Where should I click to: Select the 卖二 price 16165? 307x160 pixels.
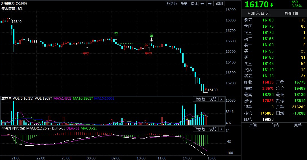point(268,39)
